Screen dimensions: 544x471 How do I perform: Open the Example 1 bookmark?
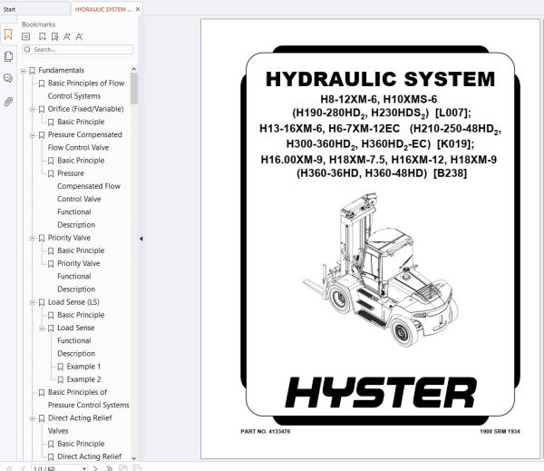[x=83, y=367]
